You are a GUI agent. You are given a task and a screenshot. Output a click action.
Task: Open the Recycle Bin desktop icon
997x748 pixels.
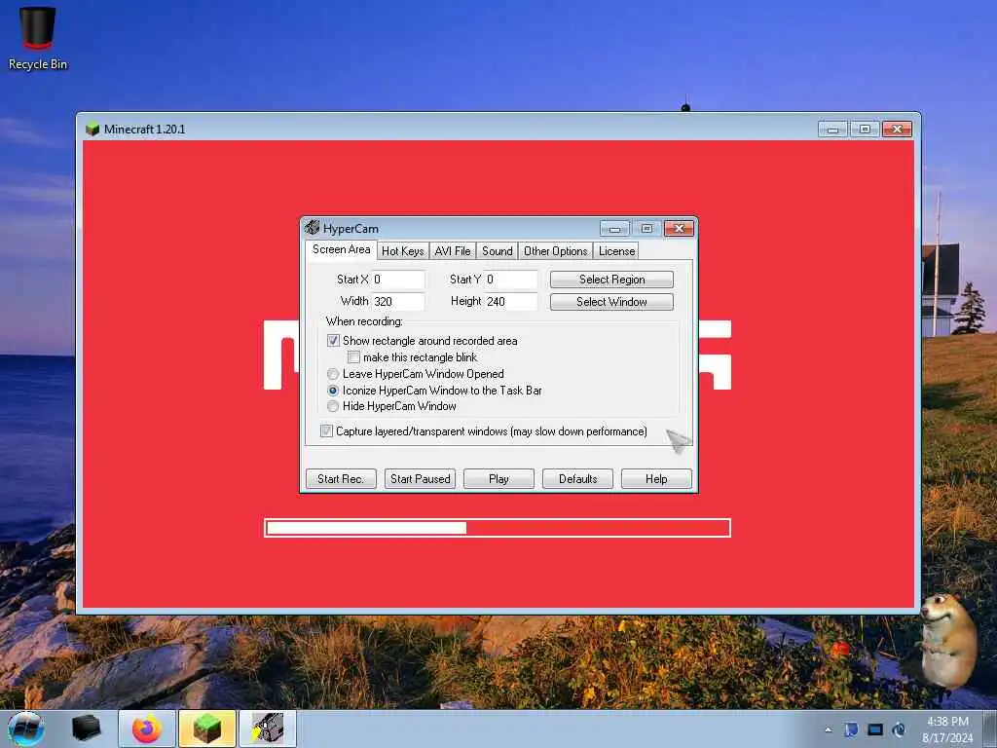pyautogui.click(x=38, y=38)
